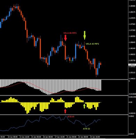136x139 pixels.
Task: Click the 23 Jan 16:00 time axis label
Action: click(x=95, y=137)
